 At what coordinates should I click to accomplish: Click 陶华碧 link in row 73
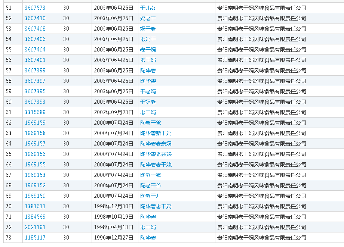148,238
